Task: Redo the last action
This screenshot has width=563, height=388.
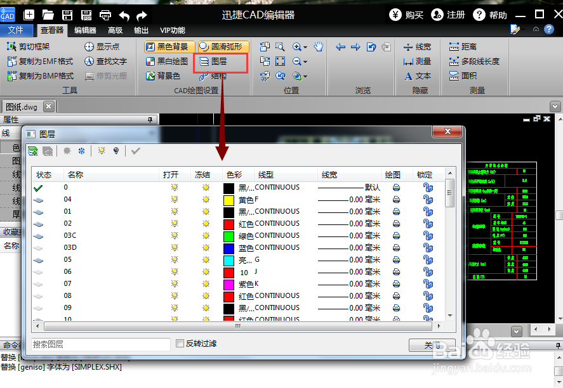Action: coord(142,15)
